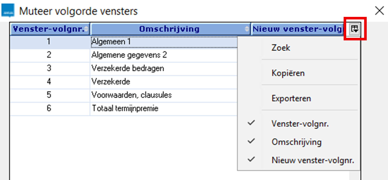Choose Exporteren from the open menu
The width and height of the screenshot is (388, 180).
291,98
